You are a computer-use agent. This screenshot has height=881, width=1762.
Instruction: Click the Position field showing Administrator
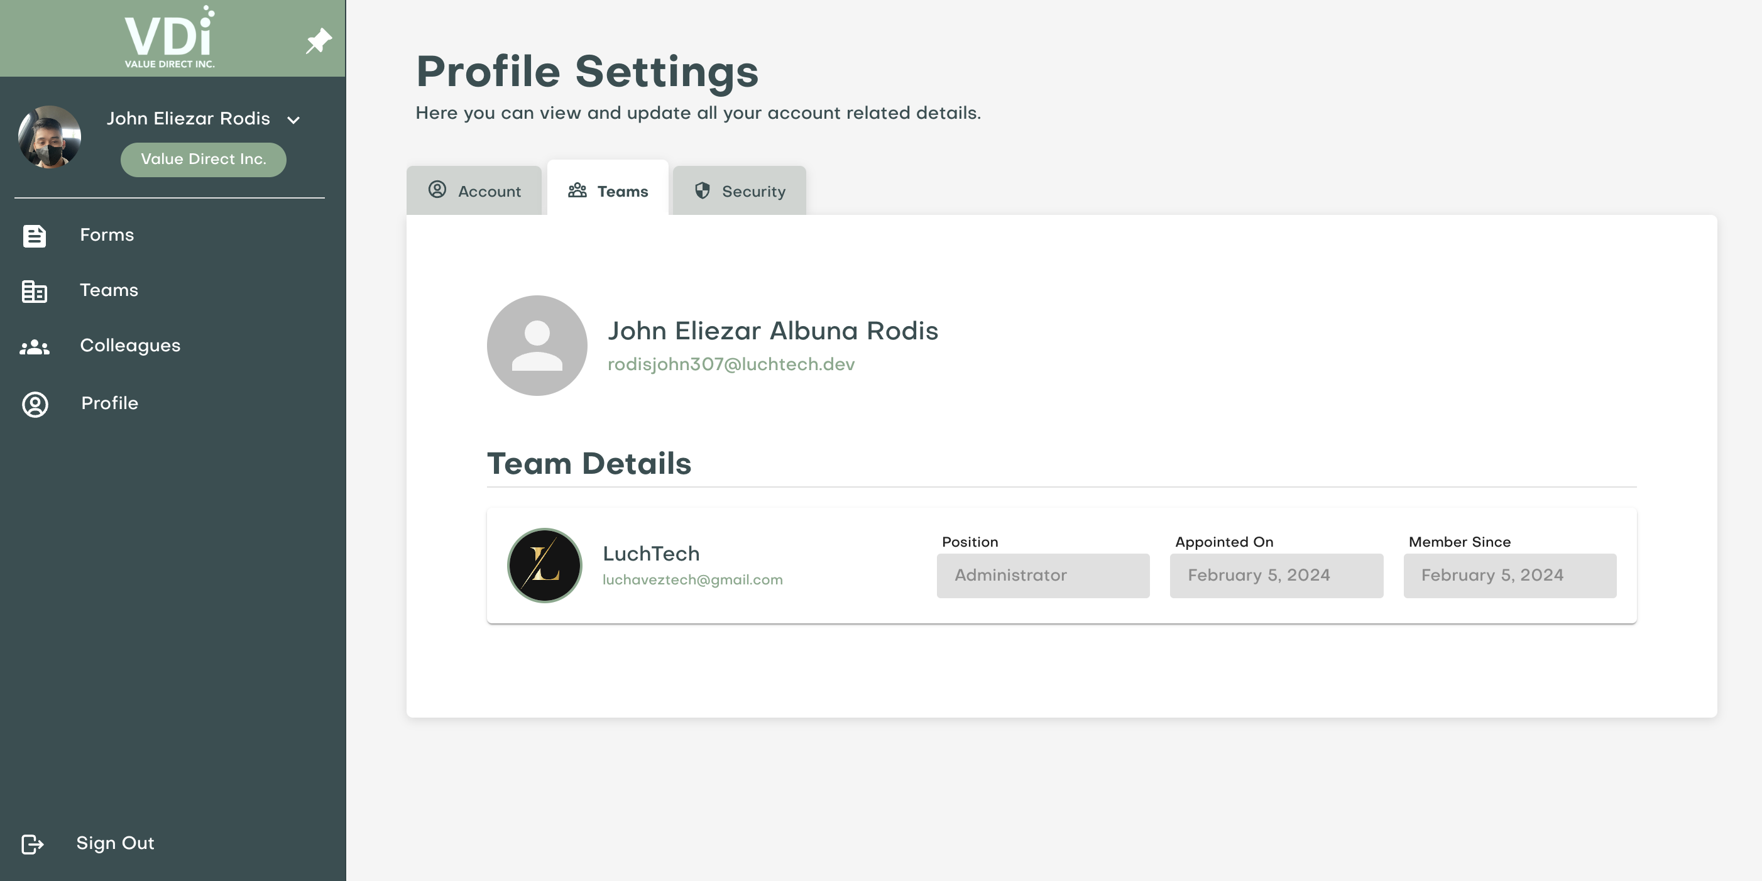pyautogui.click(x=1042, y=575)
